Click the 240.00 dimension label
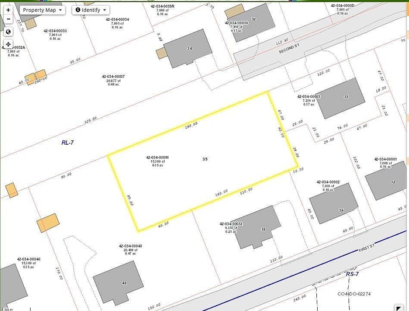 (300, 298)
